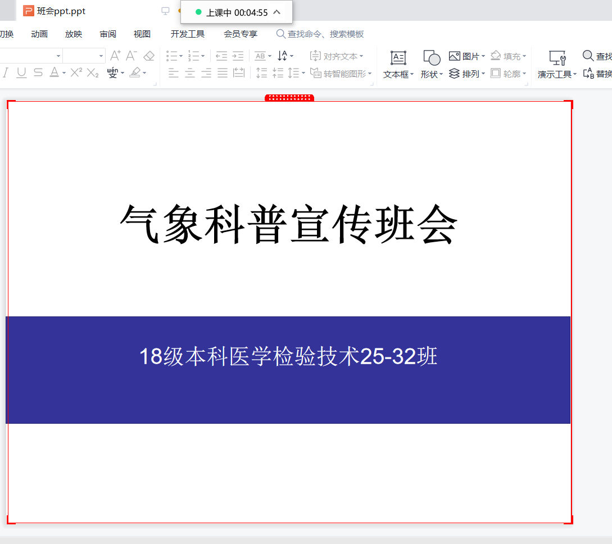Open the bullet list dropdown arrow
The width and height of the screenshot is (612, 544).
(x=181, y=56)
